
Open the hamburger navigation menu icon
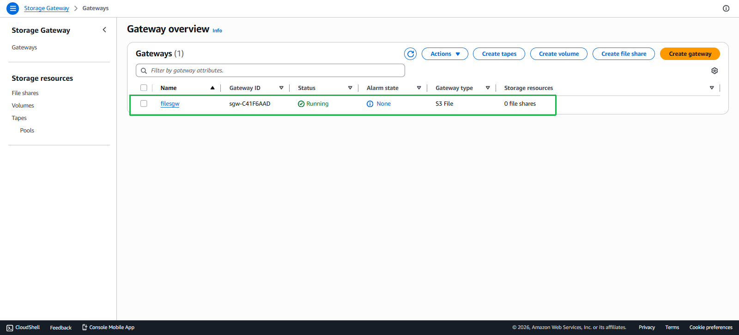pyautogui.click(x=13, y=8)
